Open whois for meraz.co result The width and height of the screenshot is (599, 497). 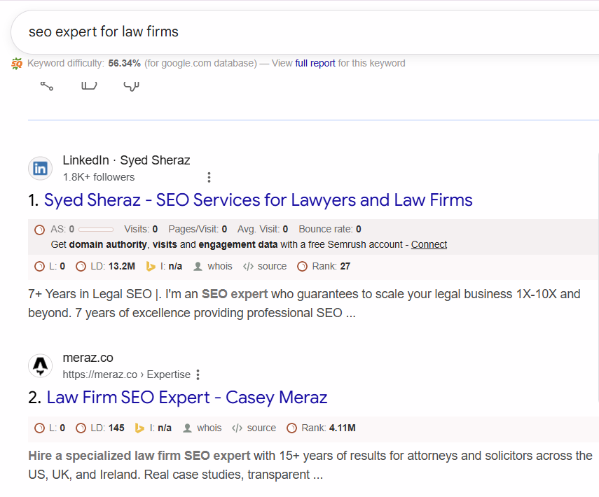pyautogui.click(x=209, y=428)
